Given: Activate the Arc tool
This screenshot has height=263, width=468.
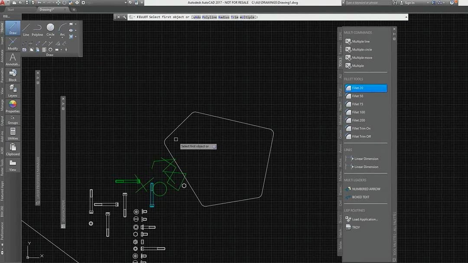Looking at the screenshot, I should 62,29.
